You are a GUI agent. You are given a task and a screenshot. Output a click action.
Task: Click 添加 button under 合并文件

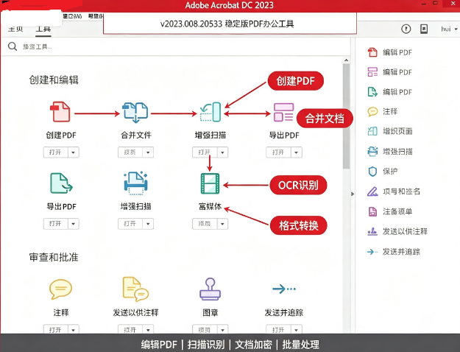coord(130,152)
